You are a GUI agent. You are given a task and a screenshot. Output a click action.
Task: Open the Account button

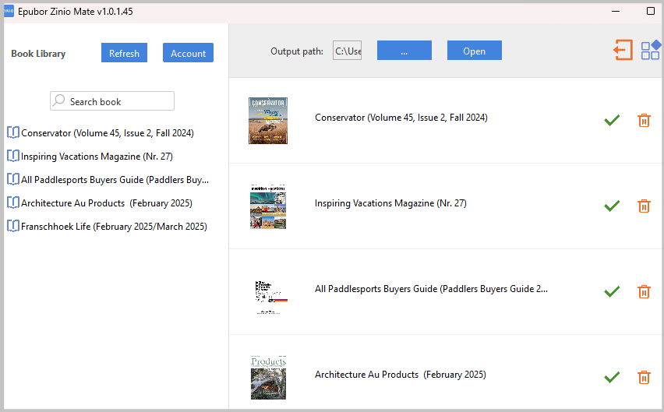tap(188, 53)
